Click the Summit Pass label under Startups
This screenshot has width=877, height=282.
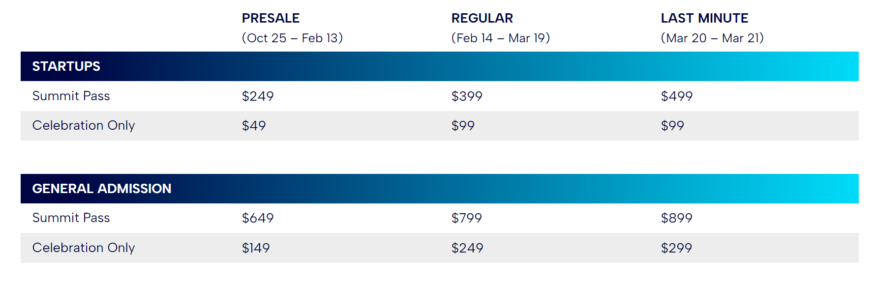[x=71, y=96]
